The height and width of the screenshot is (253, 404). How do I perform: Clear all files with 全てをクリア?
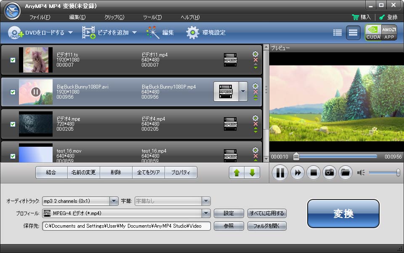click(x=147, y=172)
